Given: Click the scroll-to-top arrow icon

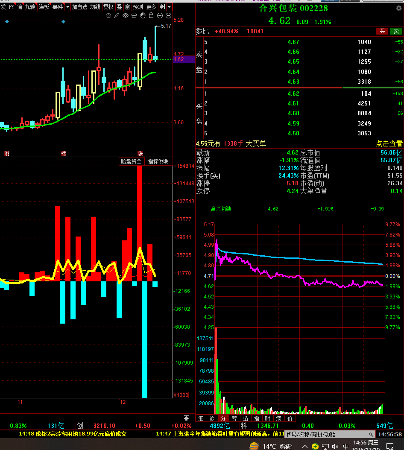Looking at the screenshot, I should pos(186,418).
